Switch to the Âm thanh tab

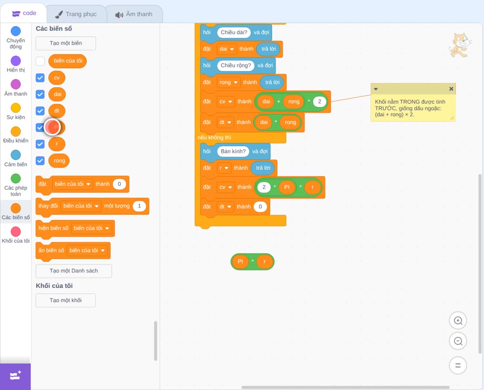(x=134, y=14)
